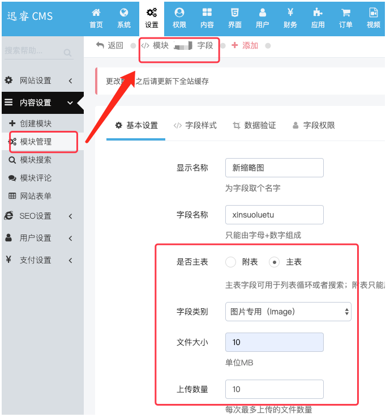Click the code brackets icon beside 模块

point(145,45)
